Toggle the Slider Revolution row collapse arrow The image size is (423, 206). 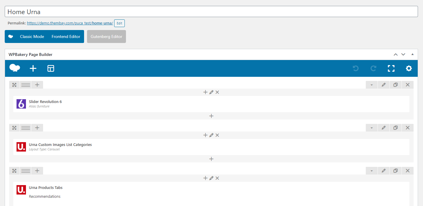click(x=372, y=85)
